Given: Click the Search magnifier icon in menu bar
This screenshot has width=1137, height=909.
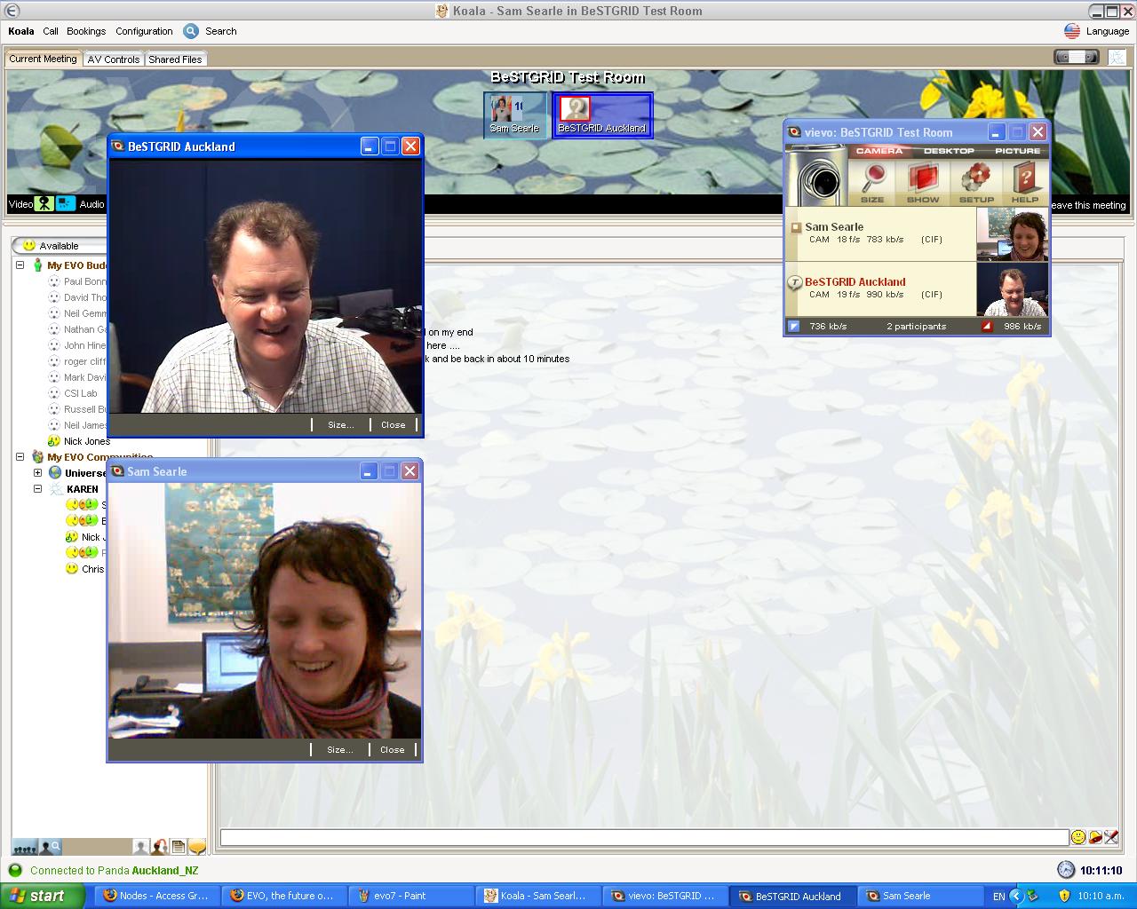Looking at the screenshot, I should [191, 31].
